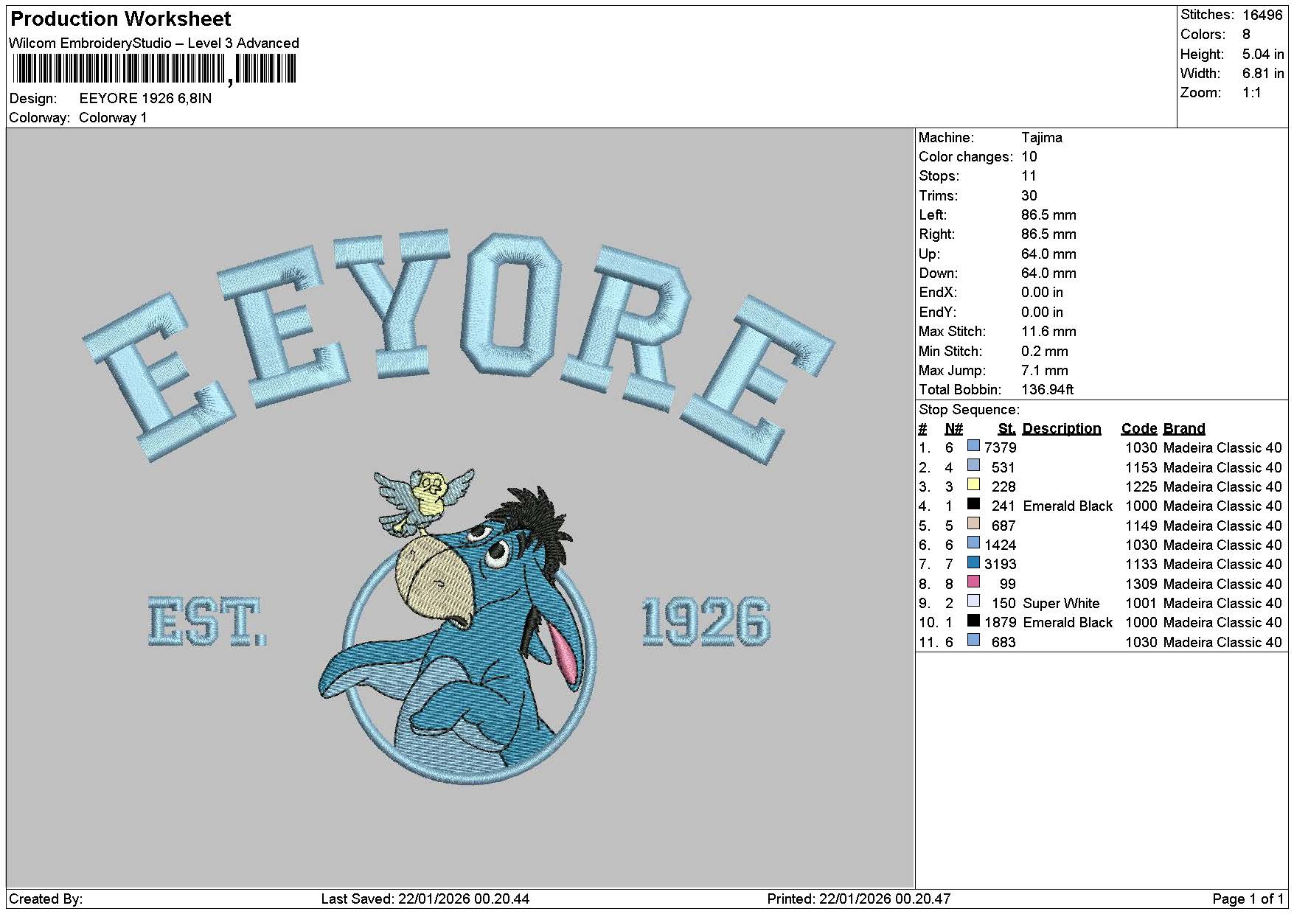Click thread code '1001'
Viewport: 1294px width, 914px height.
pos(1141,603)
